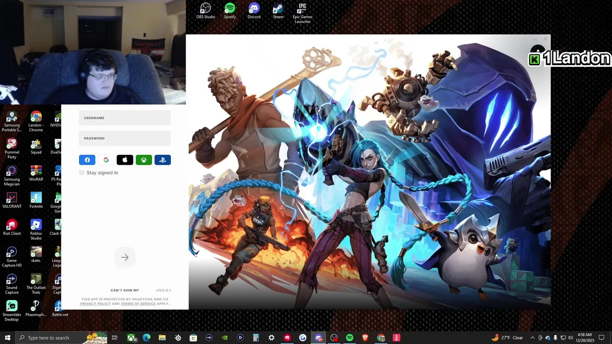Select the Game Capture HD desktop icon

11,258
